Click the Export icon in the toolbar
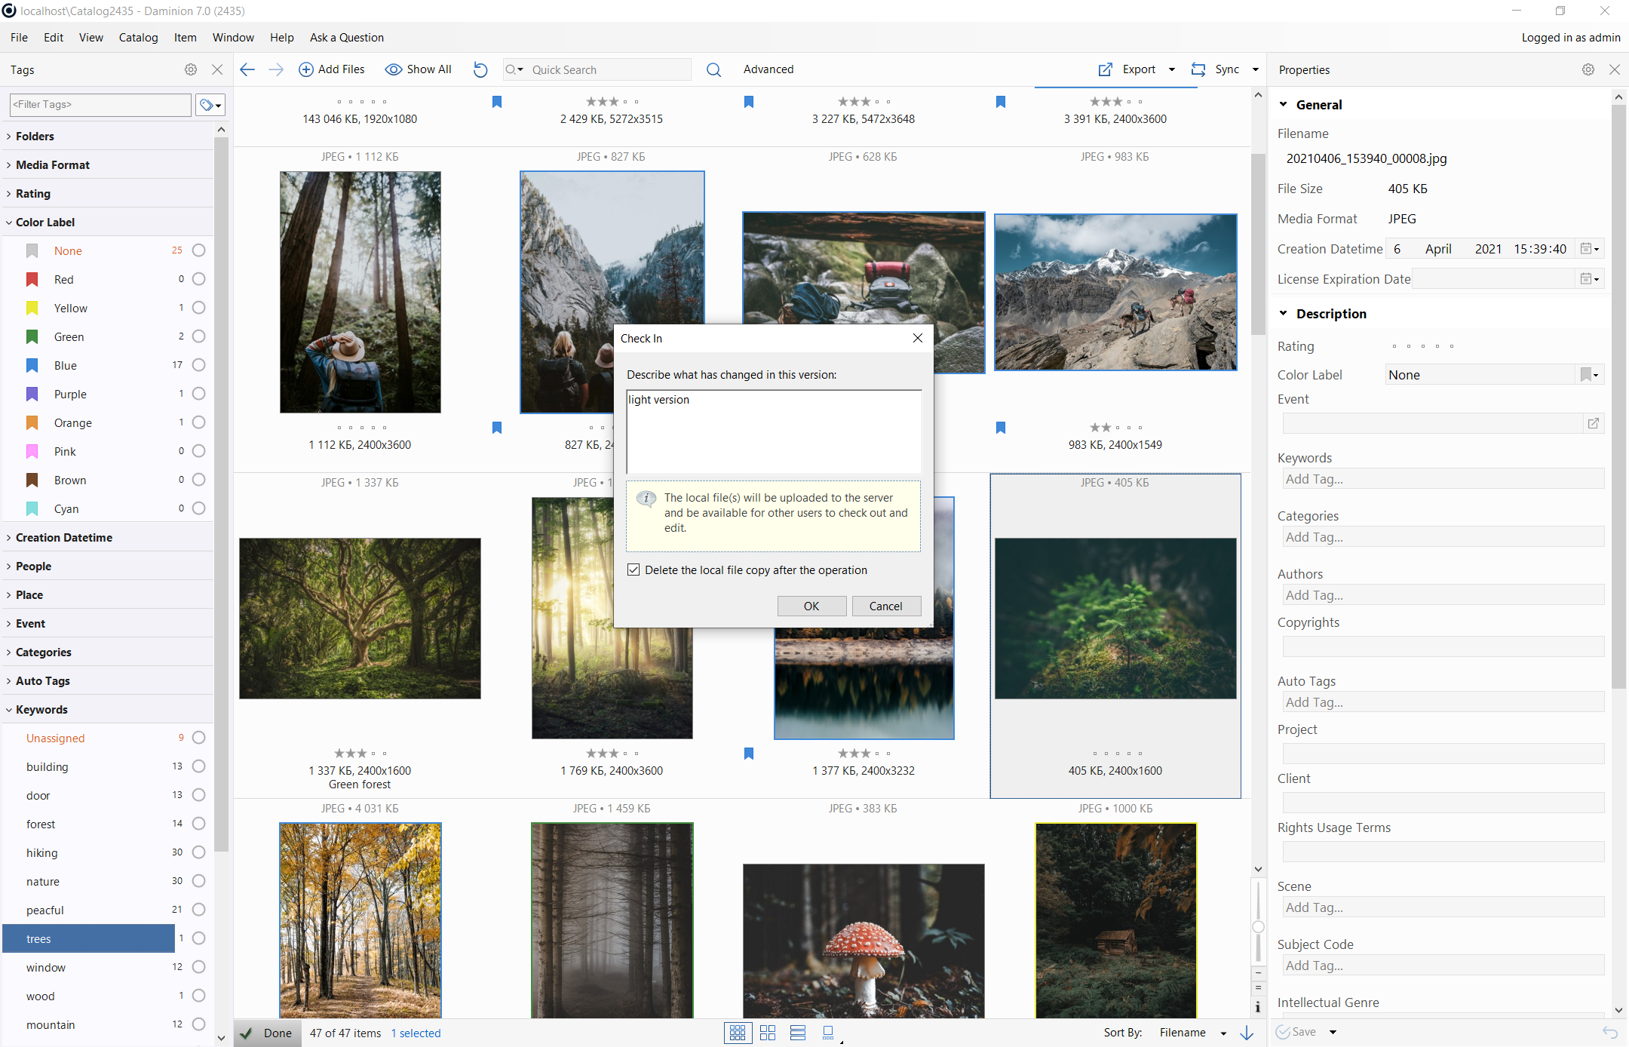1629x1047 pixels. (1106, 69)
